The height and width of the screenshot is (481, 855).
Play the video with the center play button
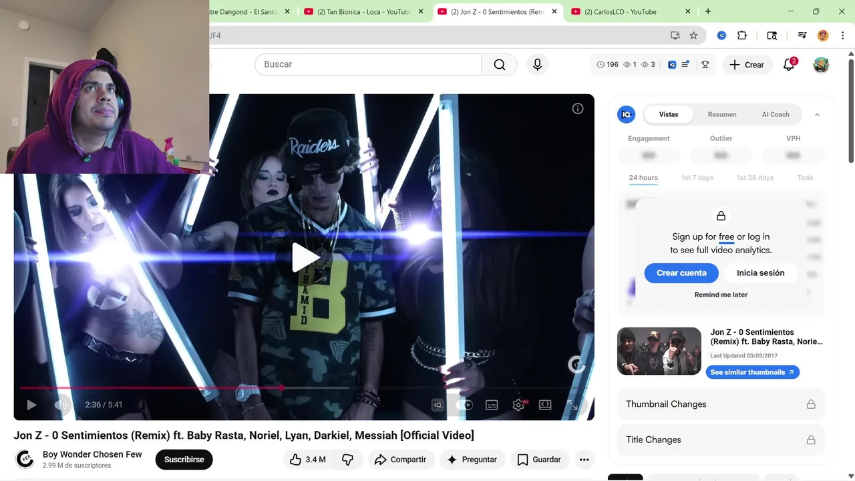pyautogui.click(x=306, y=258)
